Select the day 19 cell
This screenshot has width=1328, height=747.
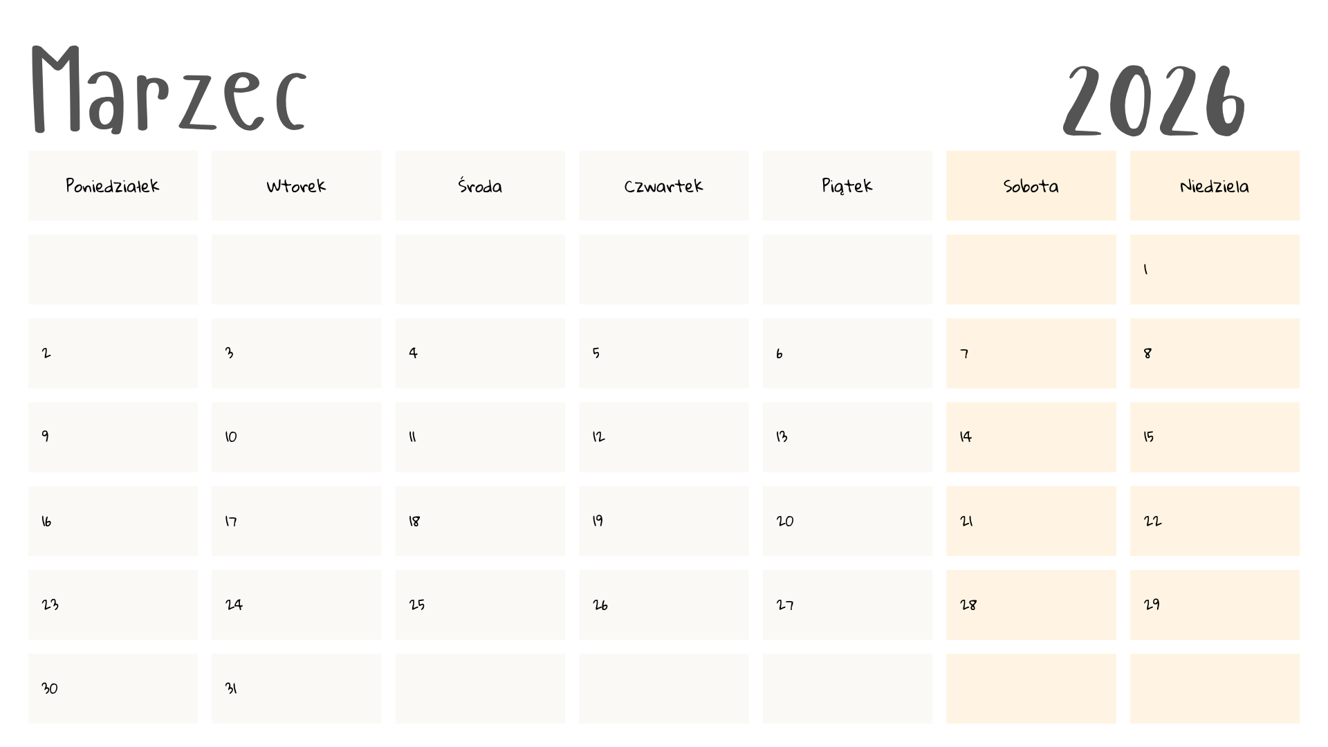coord(663,521)
